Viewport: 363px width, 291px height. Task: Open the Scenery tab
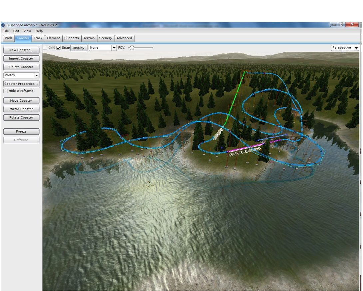(x=106, y=38)
